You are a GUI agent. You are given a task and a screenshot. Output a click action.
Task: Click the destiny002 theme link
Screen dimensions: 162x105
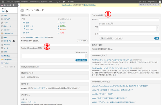(x=29, y=37)
